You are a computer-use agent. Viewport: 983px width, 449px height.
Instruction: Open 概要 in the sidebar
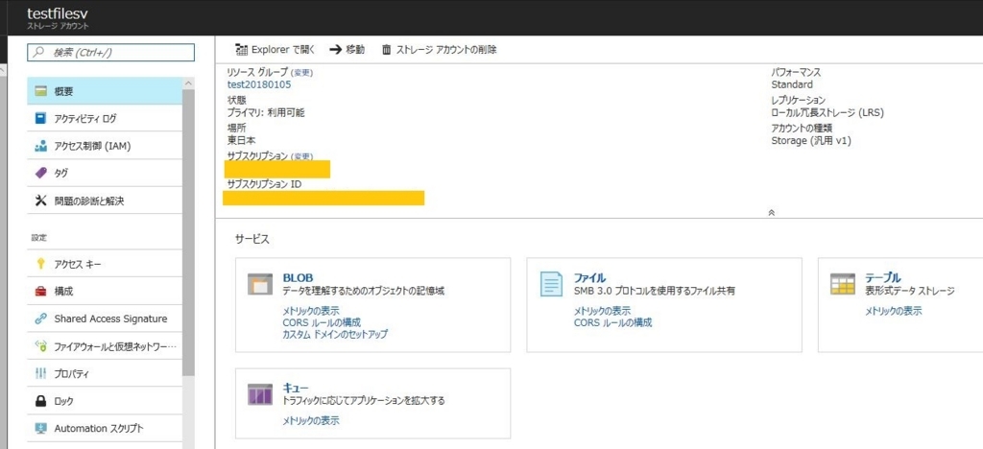(x=105, y=91)
